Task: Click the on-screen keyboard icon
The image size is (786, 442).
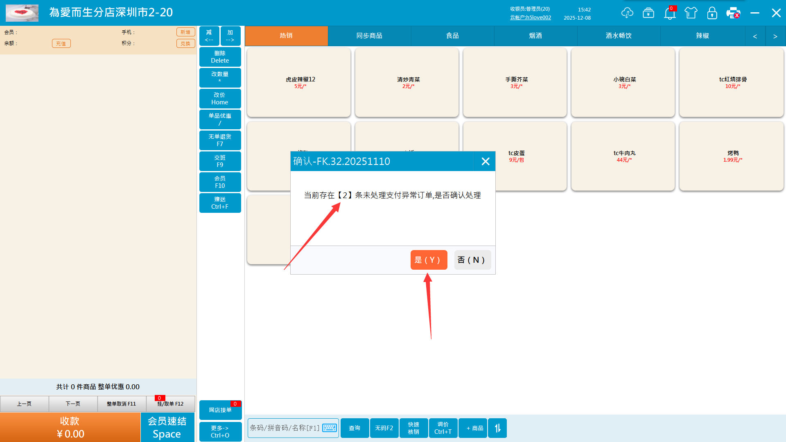Action: [x=330, y=428]
